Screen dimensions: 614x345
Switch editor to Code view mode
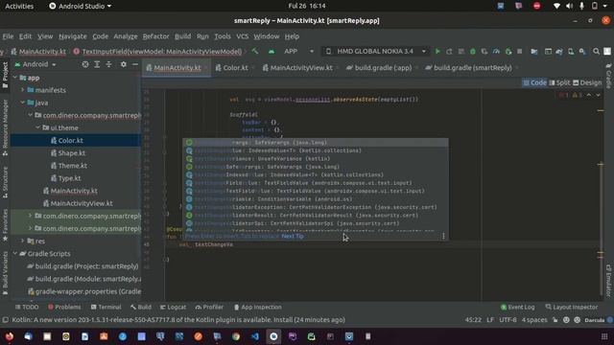click(x=534, y=82)
